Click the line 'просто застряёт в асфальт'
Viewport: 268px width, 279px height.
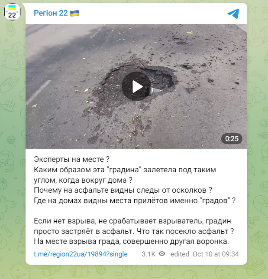pos(134,231)
